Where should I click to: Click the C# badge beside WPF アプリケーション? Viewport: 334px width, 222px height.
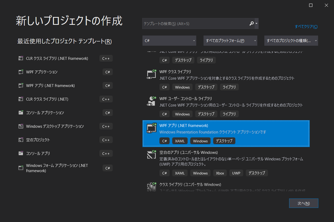[108, 72]
